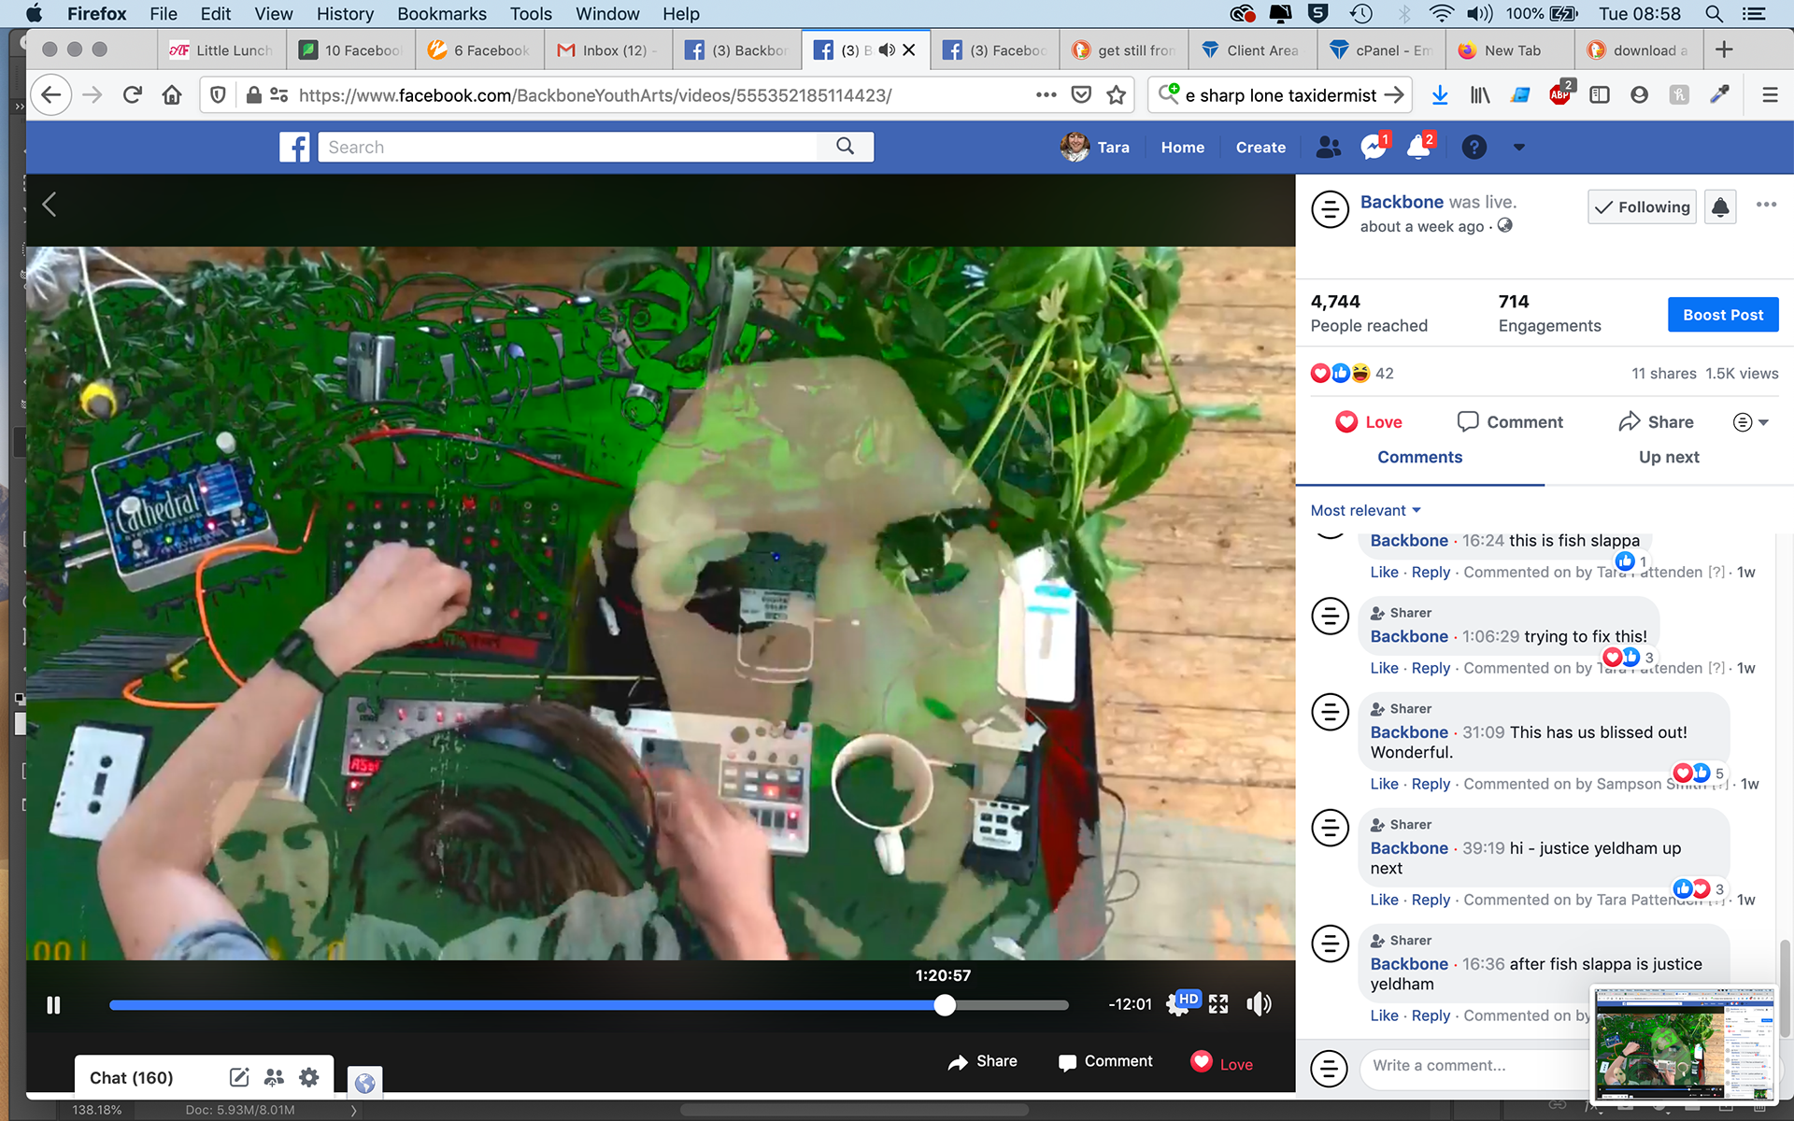
Task: Open the notifications bell in Facebook header
Action: pyautogui.click(x=1418, y=148)
